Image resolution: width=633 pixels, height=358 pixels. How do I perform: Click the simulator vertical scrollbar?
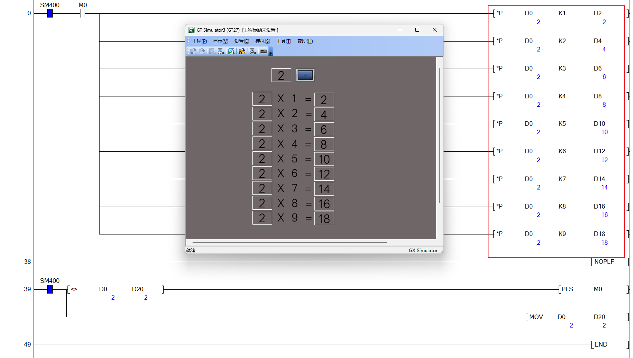440,135
